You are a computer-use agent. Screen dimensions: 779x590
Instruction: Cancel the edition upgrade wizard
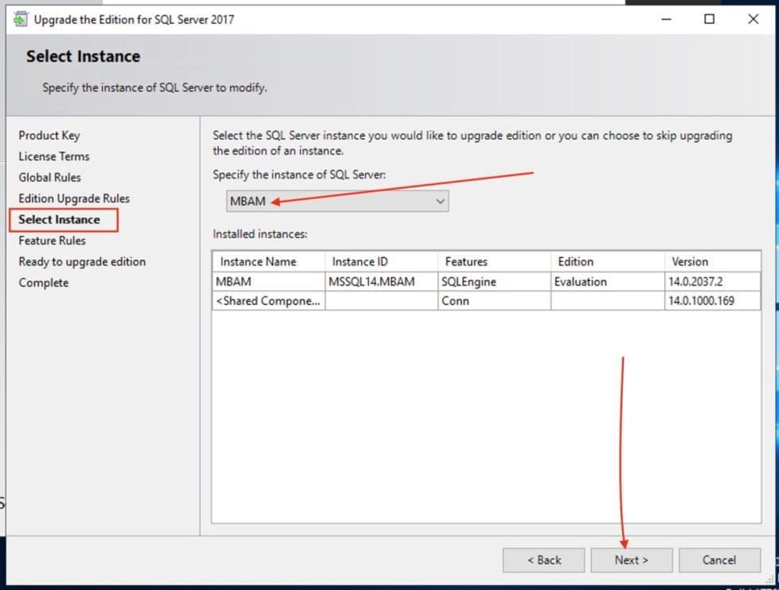pyautogui.click(x=718, y=560)
